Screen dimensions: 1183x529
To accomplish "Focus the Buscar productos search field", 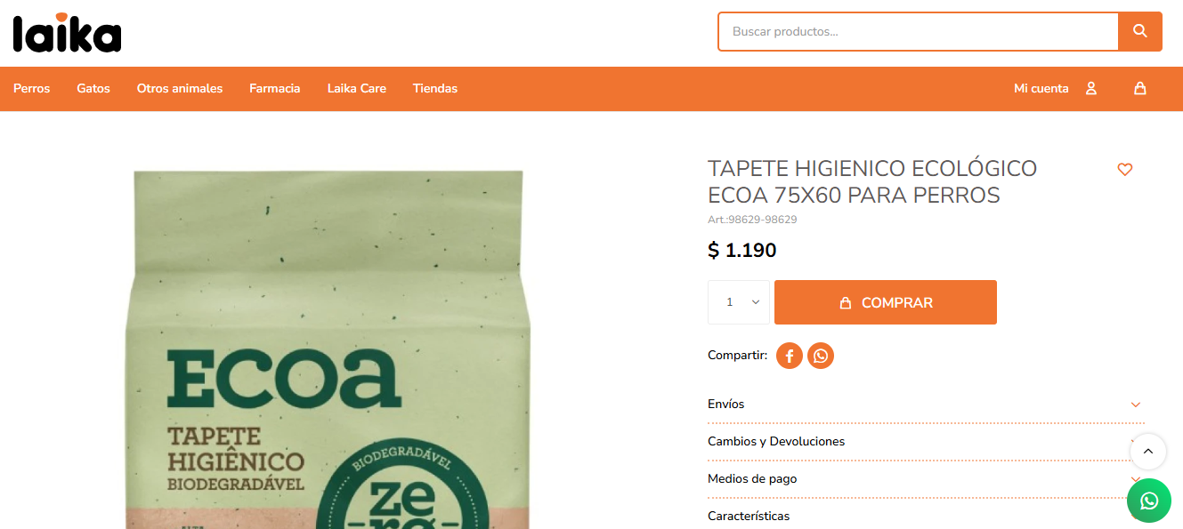I will (919, 31).
